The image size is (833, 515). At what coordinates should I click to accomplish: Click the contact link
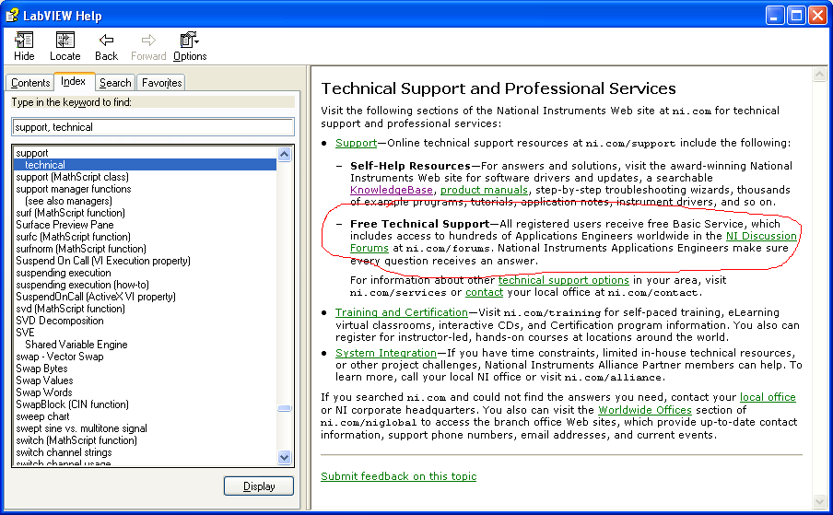(484, 293)
